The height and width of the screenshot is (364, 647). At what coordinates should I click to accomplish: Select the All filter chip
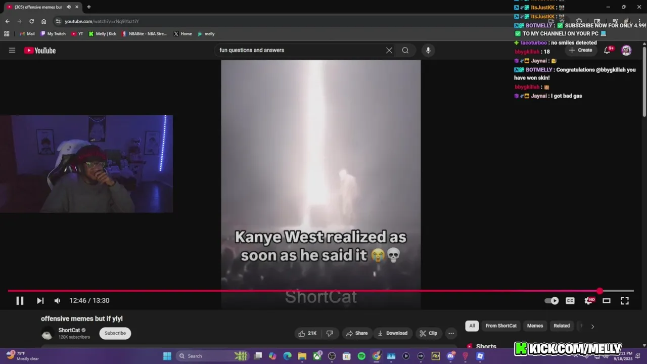pyautogui.click(x=472, y=326)
